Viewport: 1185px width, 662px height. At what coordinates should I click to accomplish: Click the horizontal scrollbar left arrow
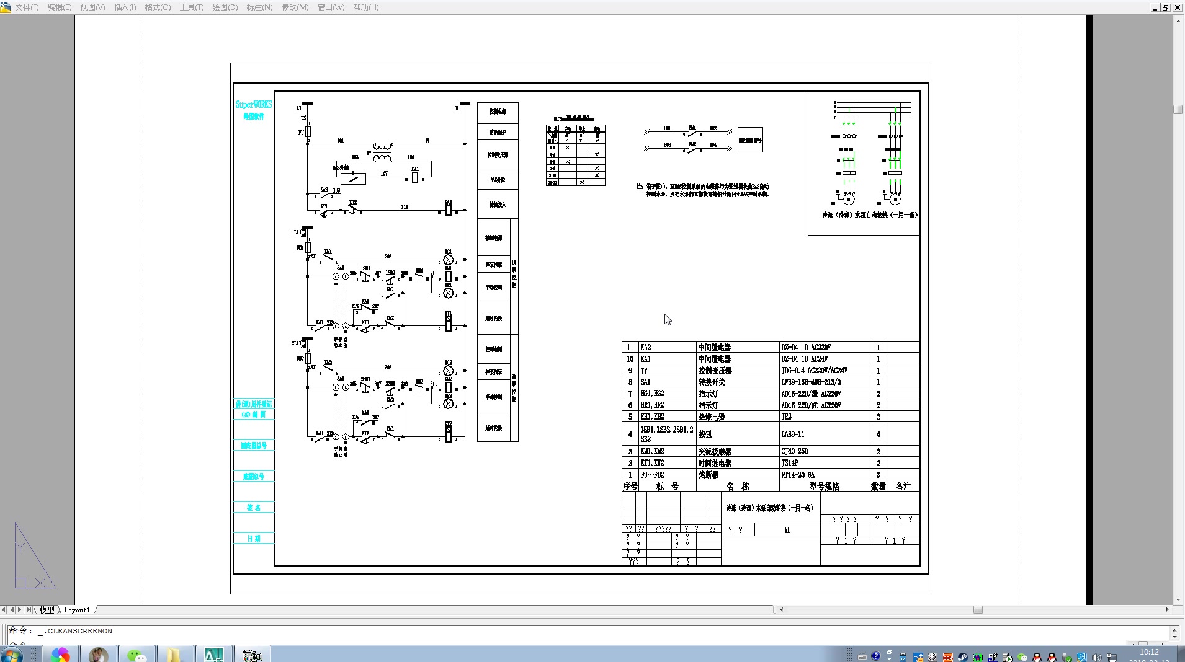point(782,610)
